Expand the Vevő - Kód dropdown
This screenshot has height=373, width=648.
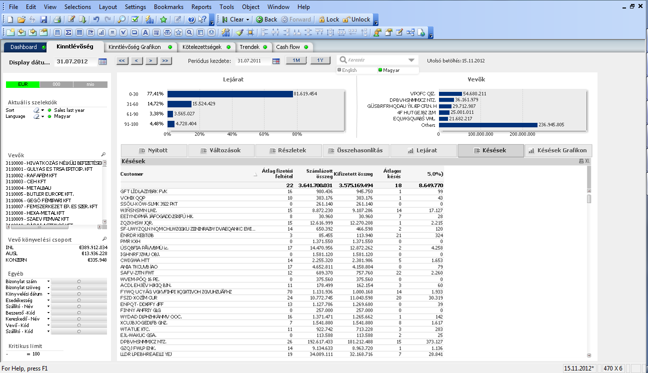coord(48,325)
